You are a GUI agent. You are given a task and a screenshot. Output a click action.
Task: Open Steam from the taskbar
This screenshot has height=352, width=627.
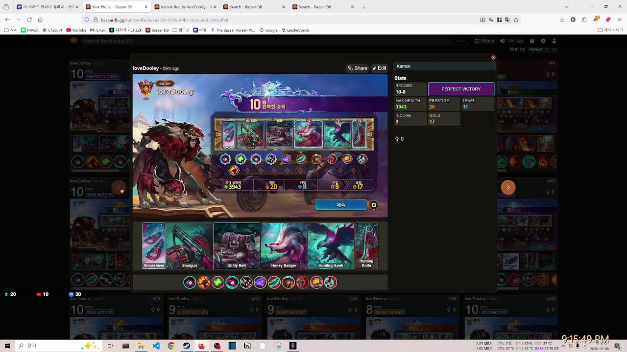coord(186,346)
